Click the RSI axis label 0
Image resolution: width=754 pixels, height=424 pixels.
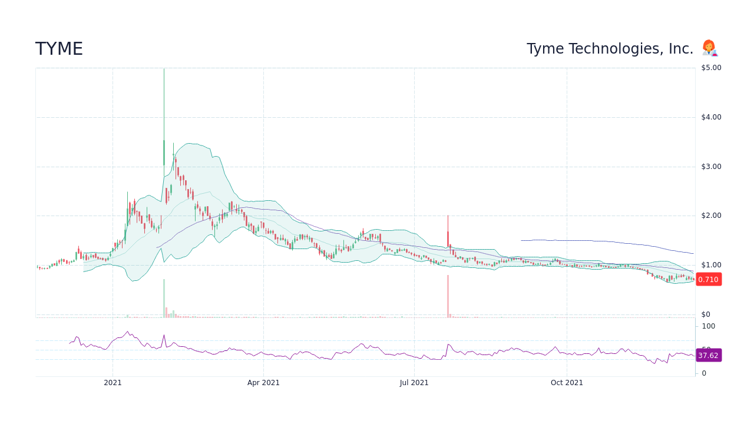(x=703, y=373)
